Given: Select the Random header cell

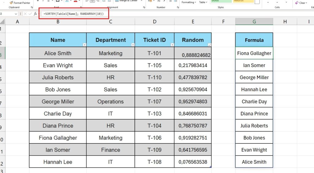Looking at the screenshot, I should tap(193, 40).
